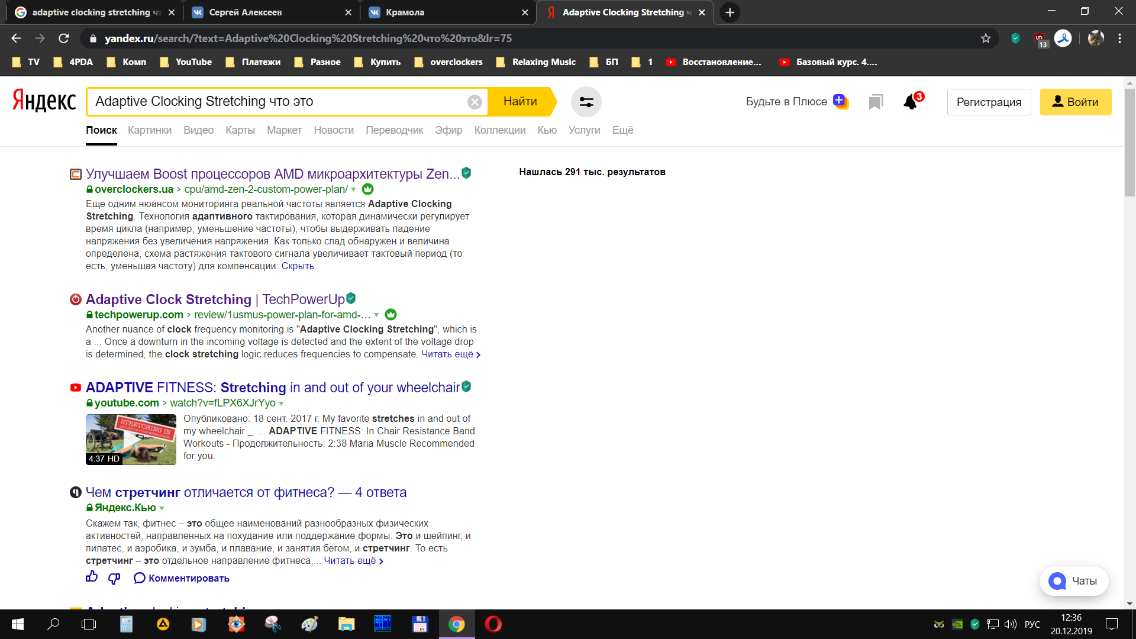Expand dropdown arrow next to techpowerup.com URL
1136x639 pixels.
tap(376, 315)
